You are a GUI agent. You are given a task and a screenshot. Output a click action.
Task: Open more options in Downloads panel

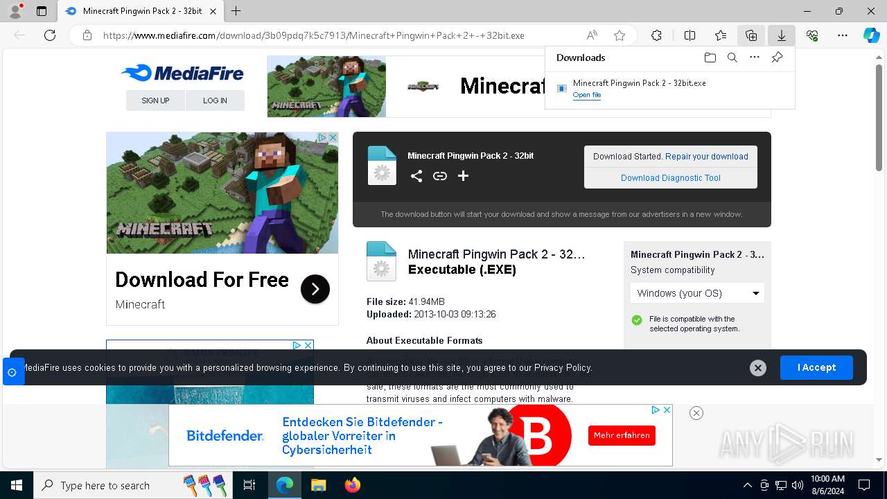click(755, 58)
